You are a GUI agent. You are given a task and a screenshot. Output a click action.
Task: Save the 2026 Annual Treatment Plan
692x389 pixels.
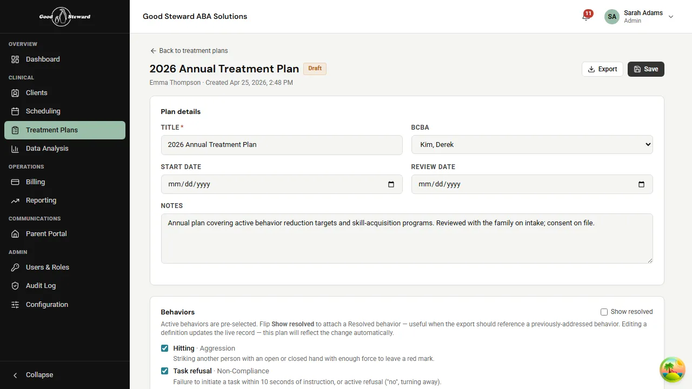click(x=646, y=69)
